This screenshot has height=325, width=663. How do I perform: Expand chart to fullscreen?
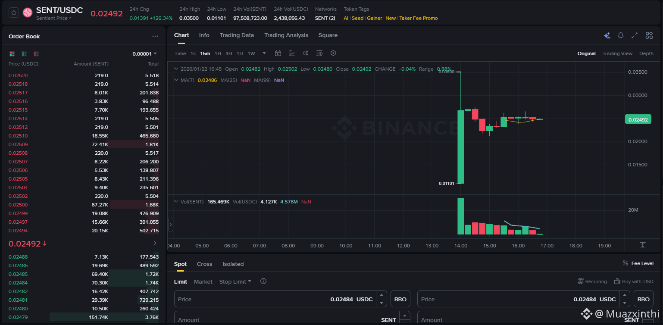click(635, 36)
